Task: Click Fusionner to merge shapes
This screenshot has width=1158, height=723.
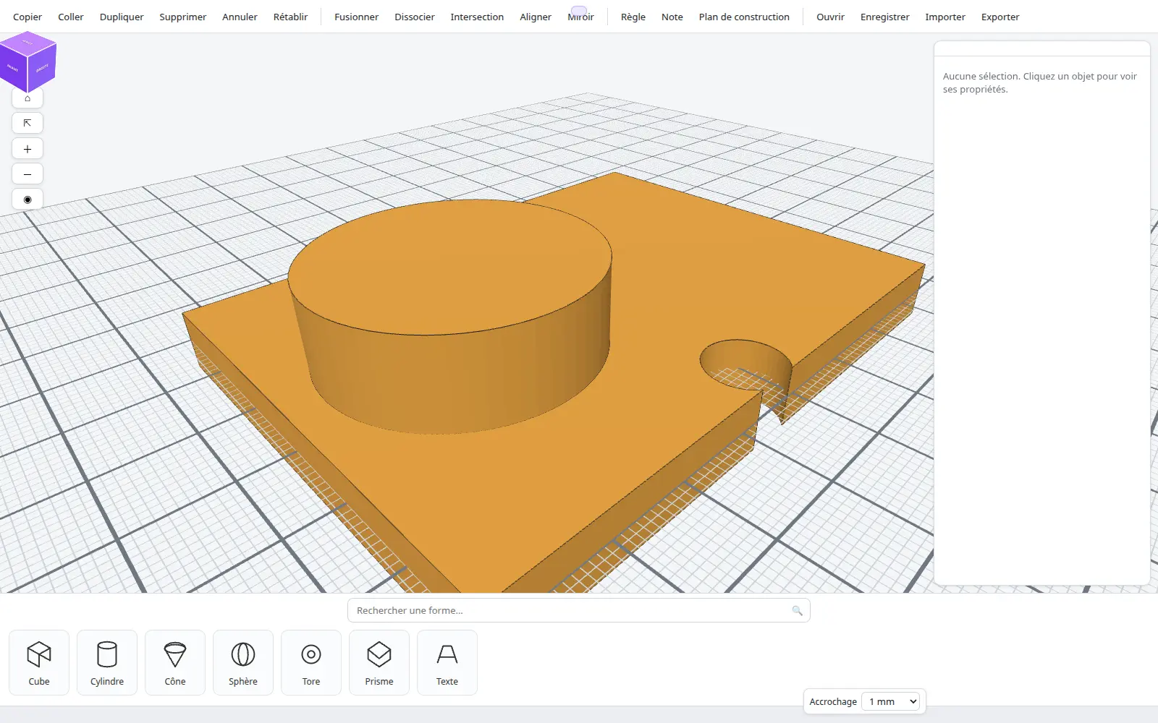Action: pos(356,17)
